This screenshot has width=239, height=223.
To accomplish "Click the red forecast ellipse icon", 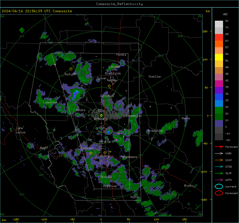I will [x=219, y=193].
